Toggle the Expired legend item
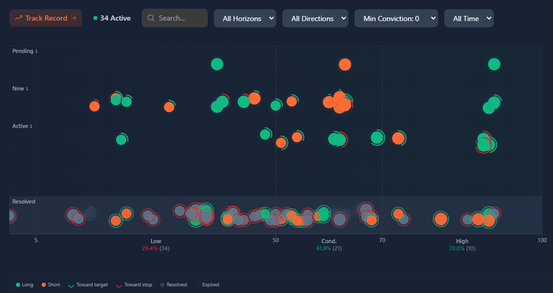 207,285
